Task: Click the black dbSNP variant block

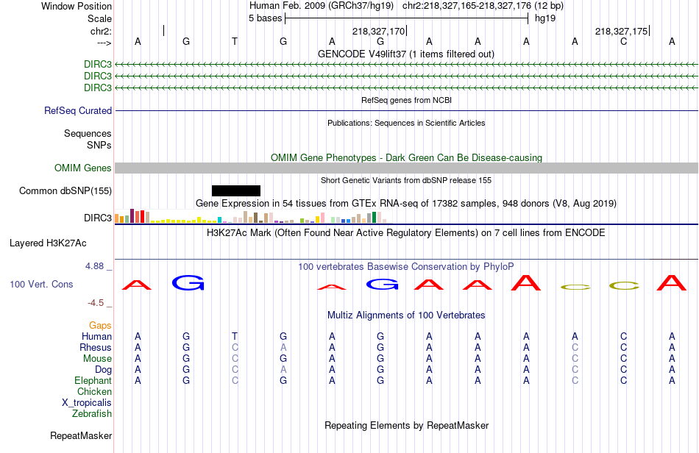Action: click(236, 190)
